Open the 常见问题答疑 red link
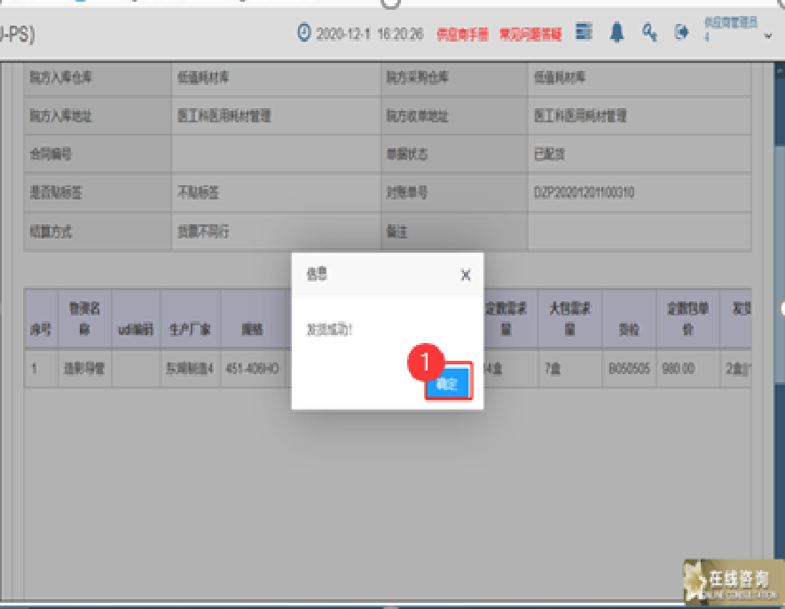The height and width of the screenshot is (609, 785). [530, 35]
